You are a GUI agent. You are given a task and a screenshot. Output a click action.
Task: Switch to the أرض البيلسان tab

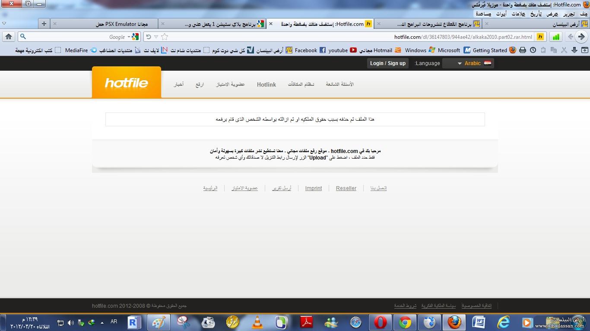536,24
